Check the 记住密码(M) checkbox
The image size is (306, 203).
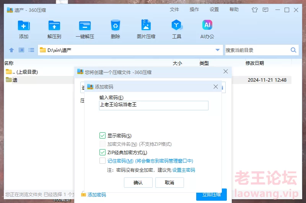103,161
